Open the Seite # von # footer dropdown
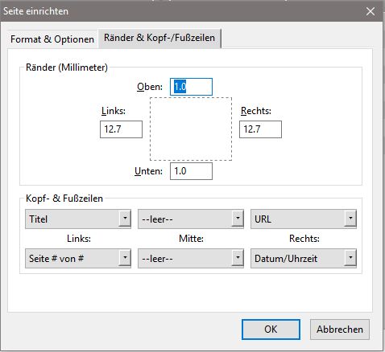385x352 pixels. pos(78,259)
